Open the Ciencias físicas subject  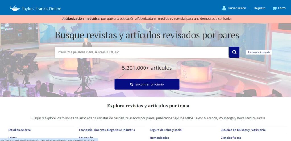pos(231,138)
